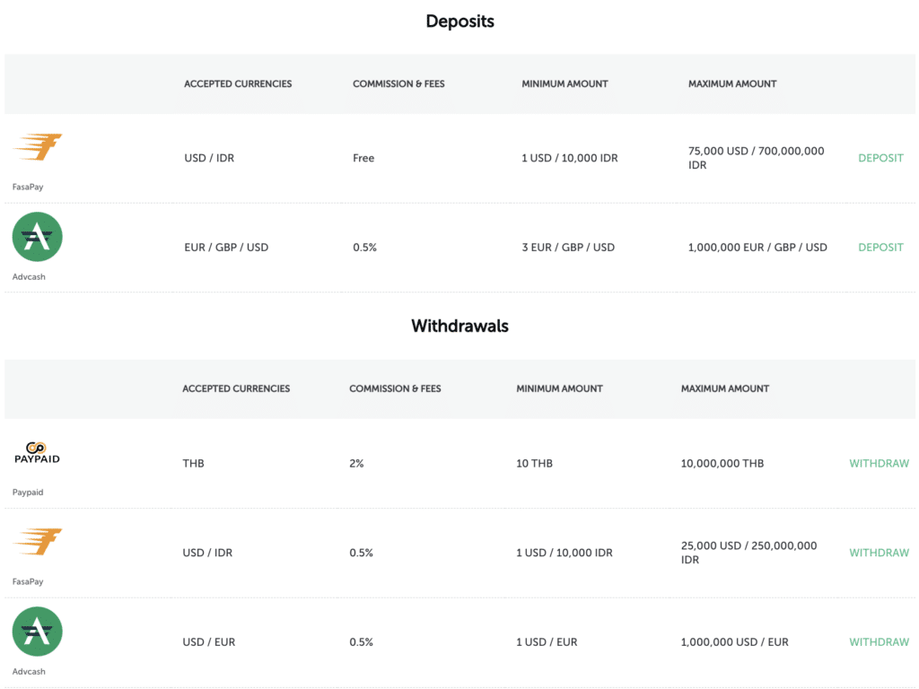Screen dimensions: 919x689
Task: Click the Paypaid name label under its logo
Action: point(28,493)
